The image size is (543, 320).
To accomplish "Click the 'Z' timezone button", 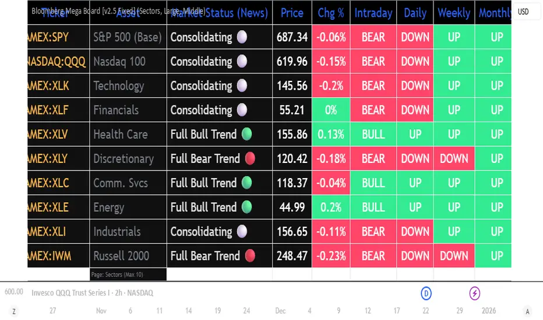I will (14, 311).
